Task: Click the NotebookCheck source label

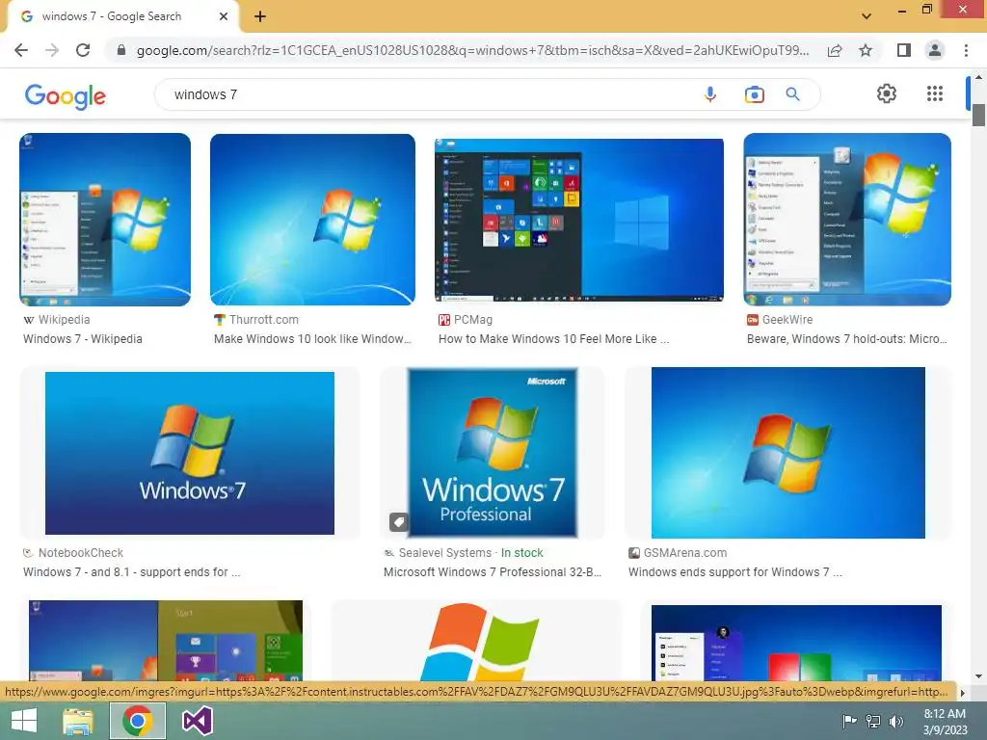Action: [x=81, y=553]
